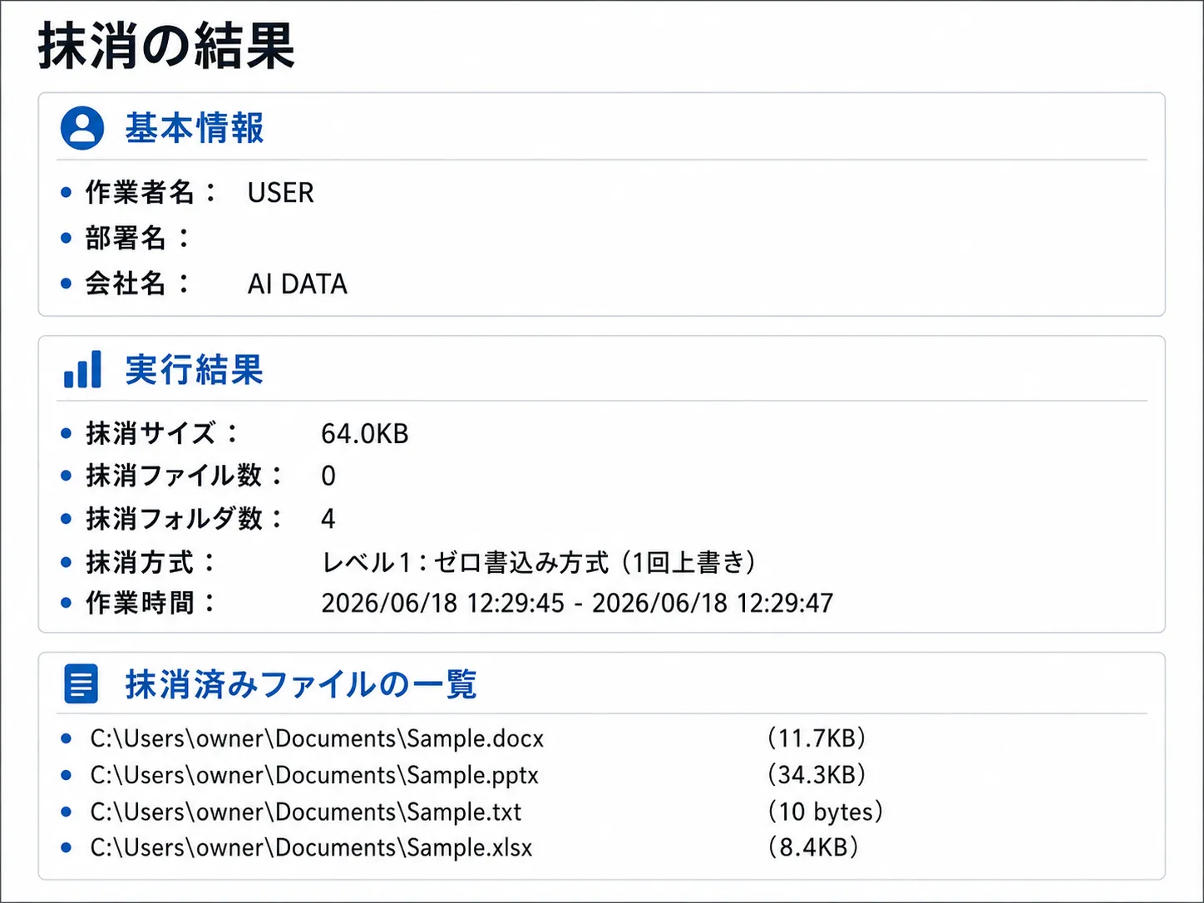Select the 0 value for 抹消ファイル数
Screen dimensions: 1204x903
328,476
